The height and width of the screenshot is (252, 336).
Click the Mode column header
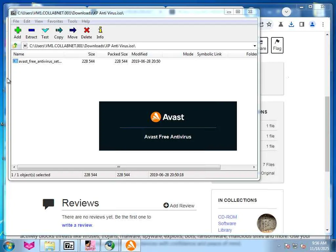click(178, 54)
